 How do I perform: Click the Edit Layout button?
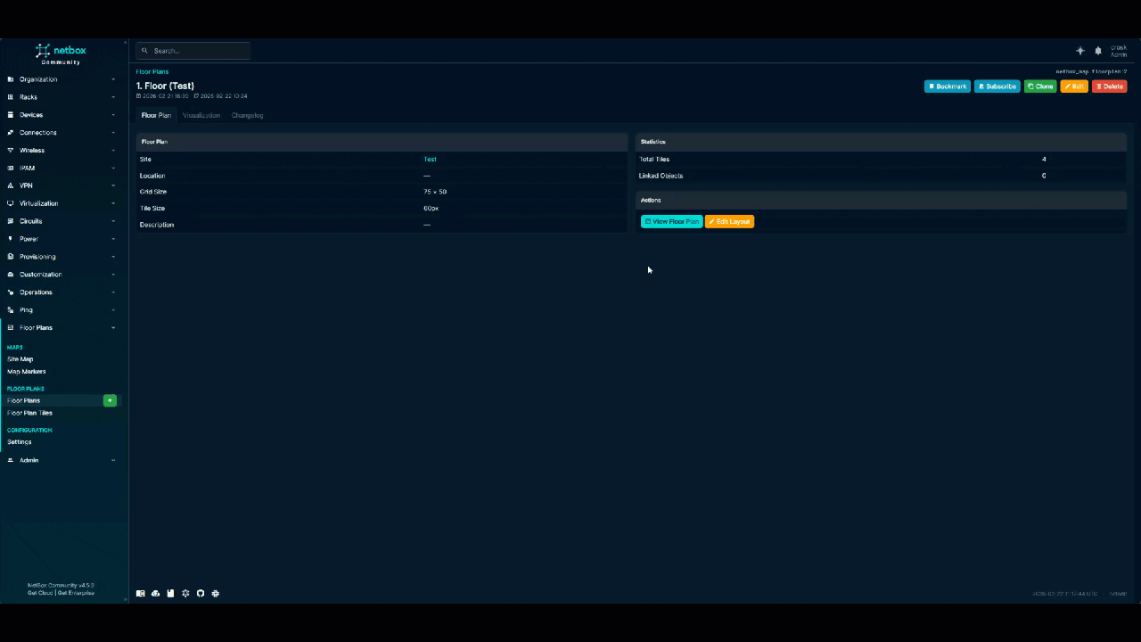click(x=729, y=221)
